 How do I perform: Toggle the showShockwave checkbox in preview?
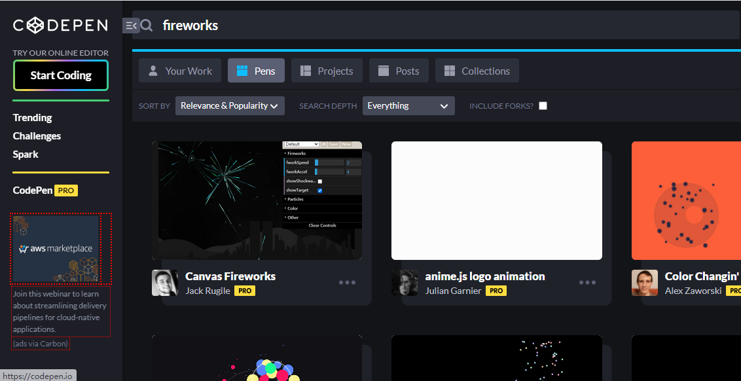point(320,181)
